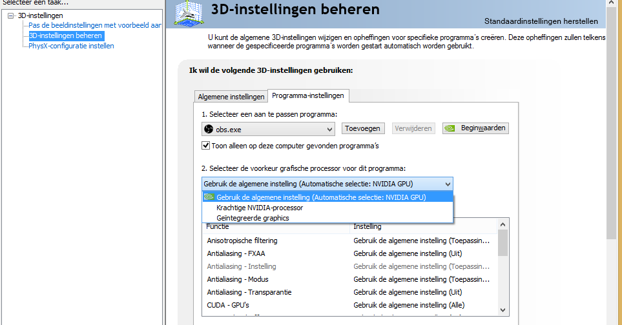Click the Beginwaarden button
Viewport: 622px width, 325px height.
tap(475, 128)
